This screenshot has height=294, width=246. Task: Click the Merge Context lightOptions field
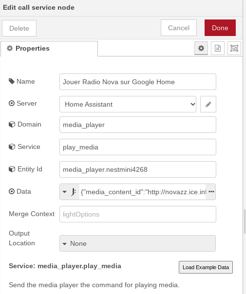click(x=138, y=214)
